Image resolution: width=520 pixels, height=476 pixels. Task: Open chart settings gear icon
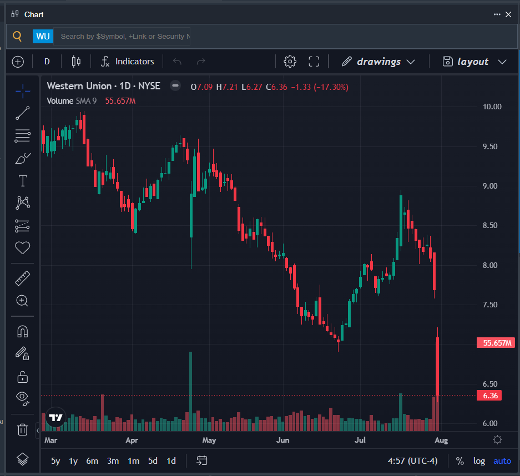(x=290, y=62)
